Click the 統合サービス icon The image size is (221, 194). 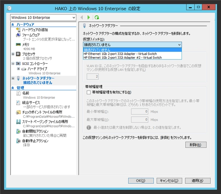(18, 103)
